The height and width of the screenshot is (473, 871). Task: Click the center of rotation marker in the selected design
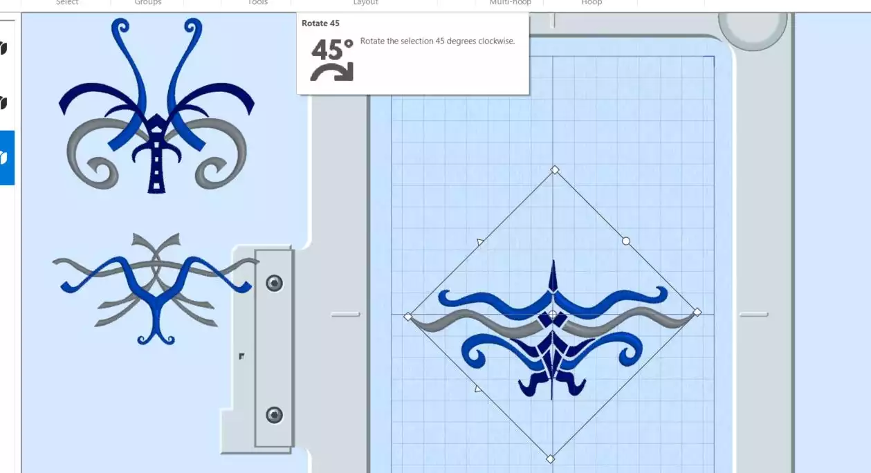tap(553, 315)
